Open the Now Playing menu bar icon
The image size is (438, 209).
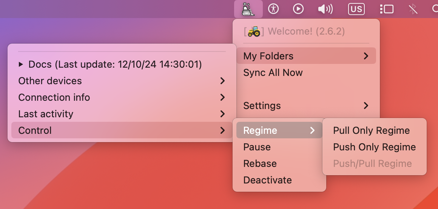tap(298, 9)
